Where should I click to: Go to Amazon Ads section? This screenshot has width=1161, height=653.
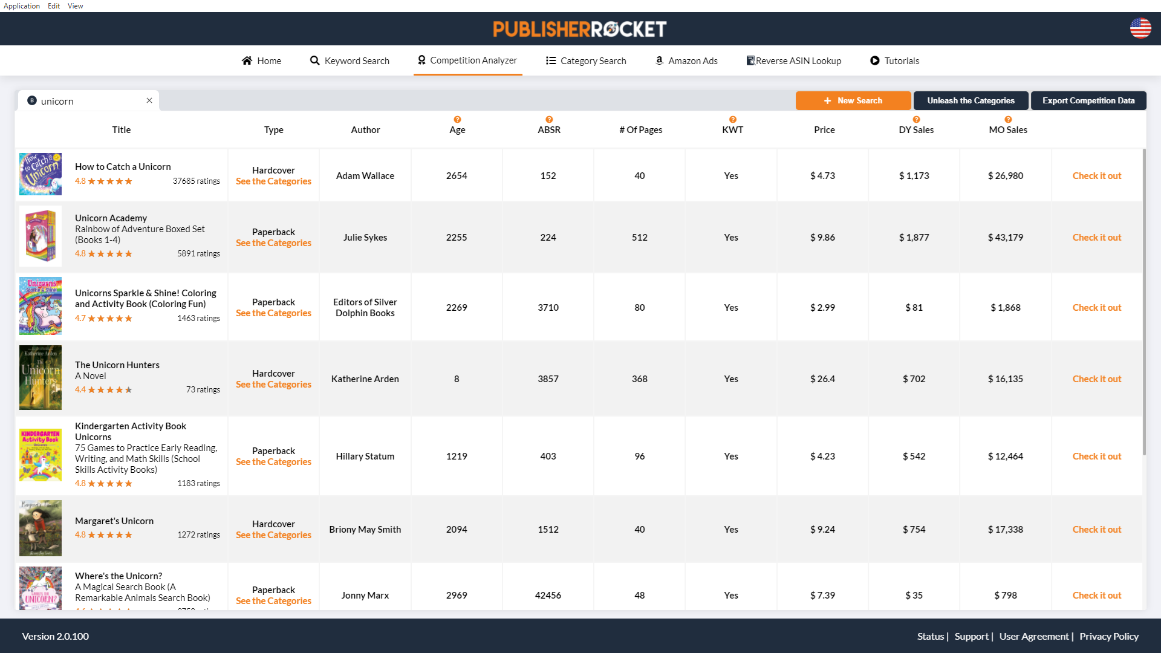[686, 60]
